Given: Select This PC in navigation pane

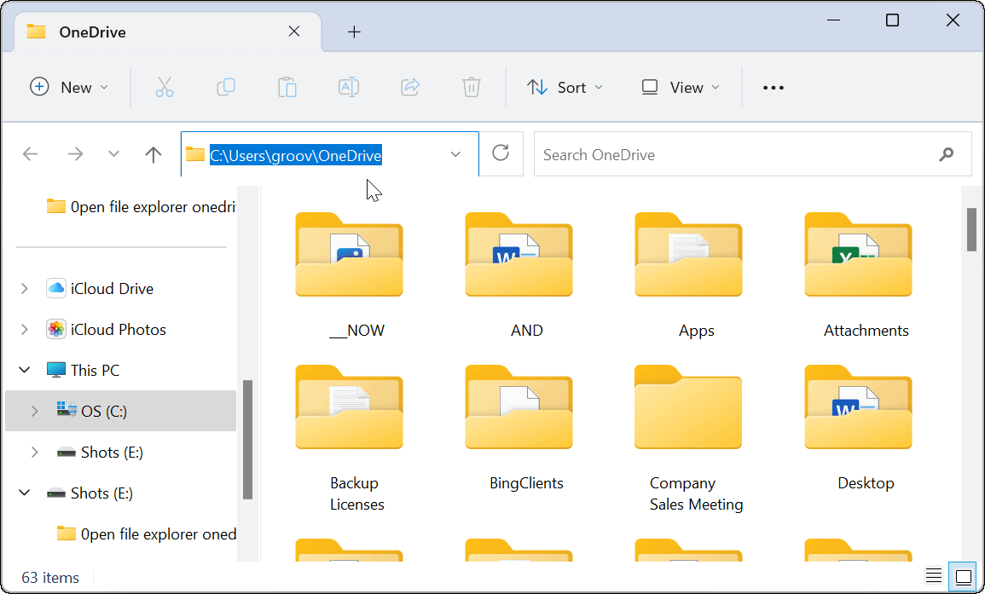Looking at the screenshot, I should (x=95, y=370).
